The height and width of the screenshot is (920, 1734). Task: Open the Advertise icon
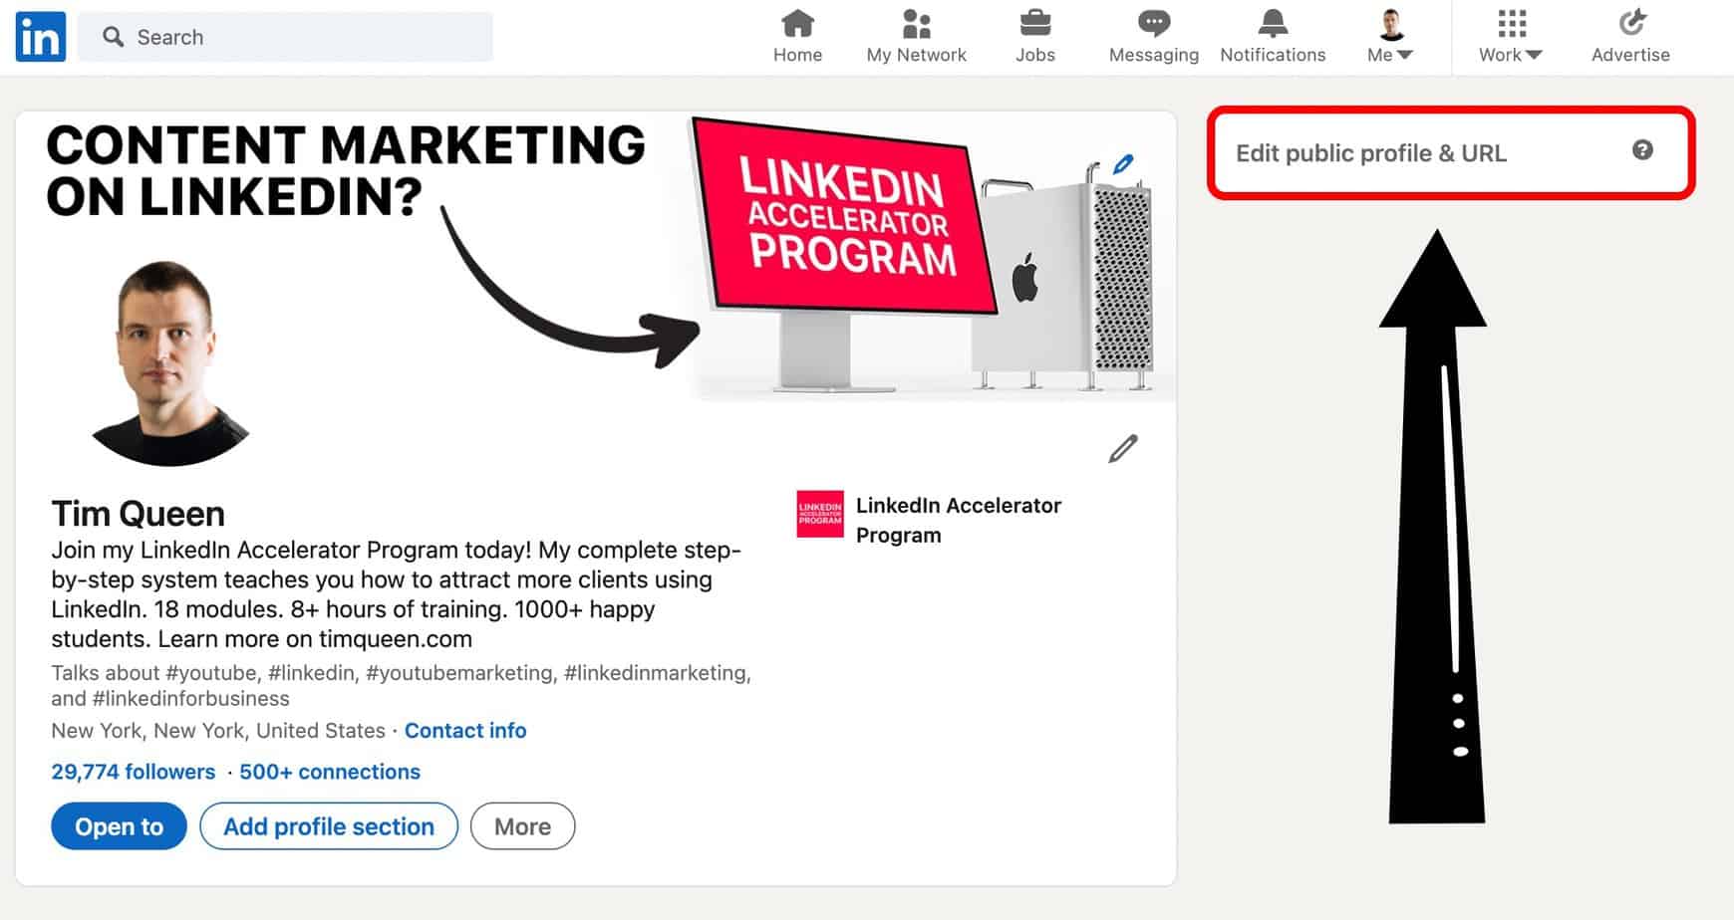coord(1630,23)
